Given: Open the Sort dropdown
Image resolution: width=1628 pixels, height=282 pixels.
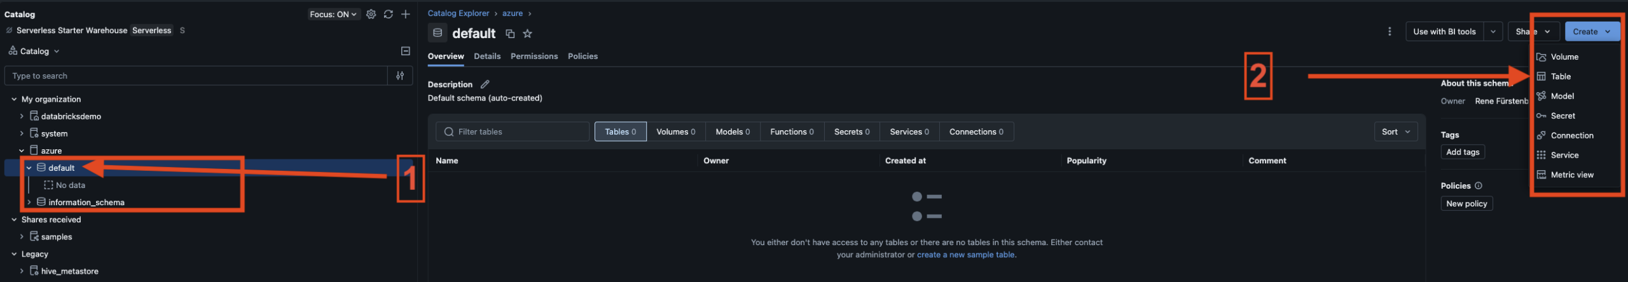Looking at the screenshot, I should click(1395, 131).
